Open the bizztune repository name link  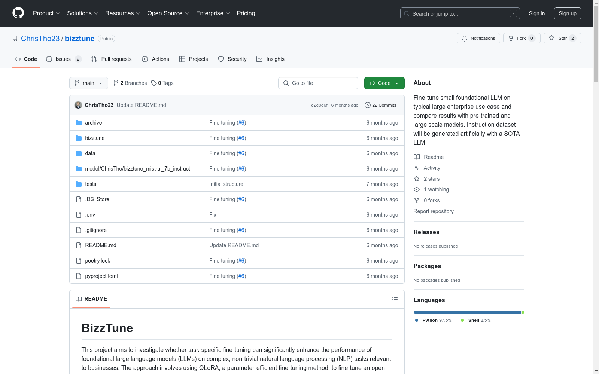(80, 39)
